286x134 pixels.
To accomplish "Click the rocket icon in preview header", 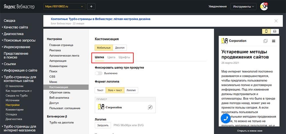I will pyautogui.click(x=265, y=41).
